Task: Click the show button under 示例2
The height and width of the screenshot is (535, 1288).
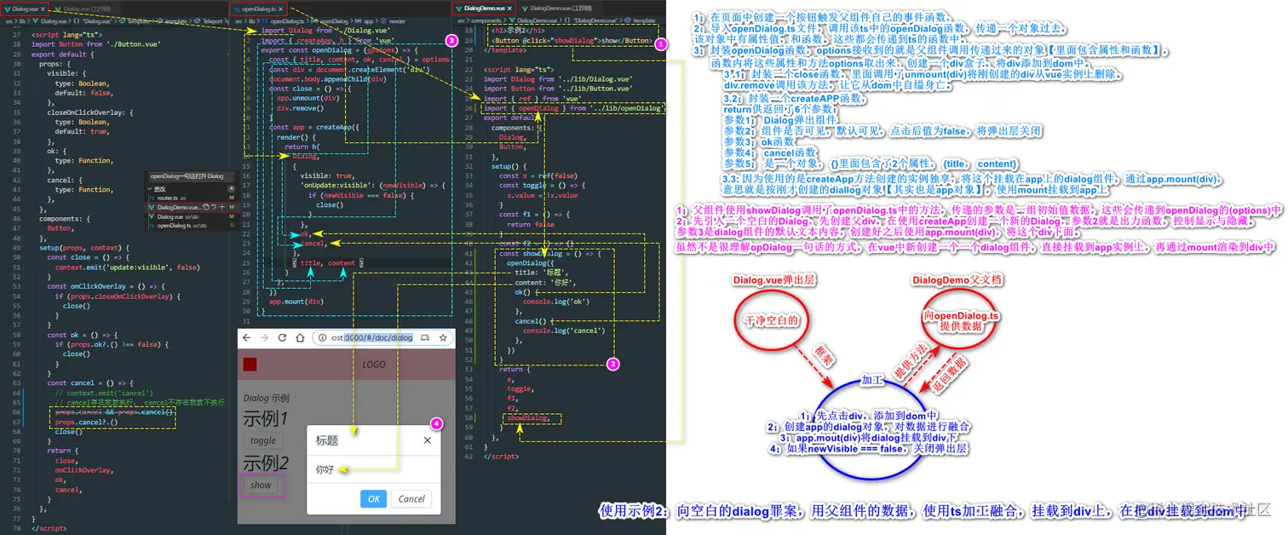Action: tap(261, 485)
